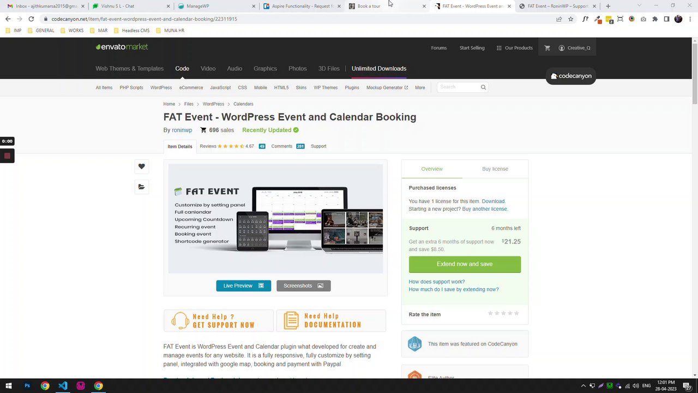Image resolution: width=698 pixels, height=393 pixels.
Task: Open Unlimited Downloads menu item
Action: click(379, 69)
